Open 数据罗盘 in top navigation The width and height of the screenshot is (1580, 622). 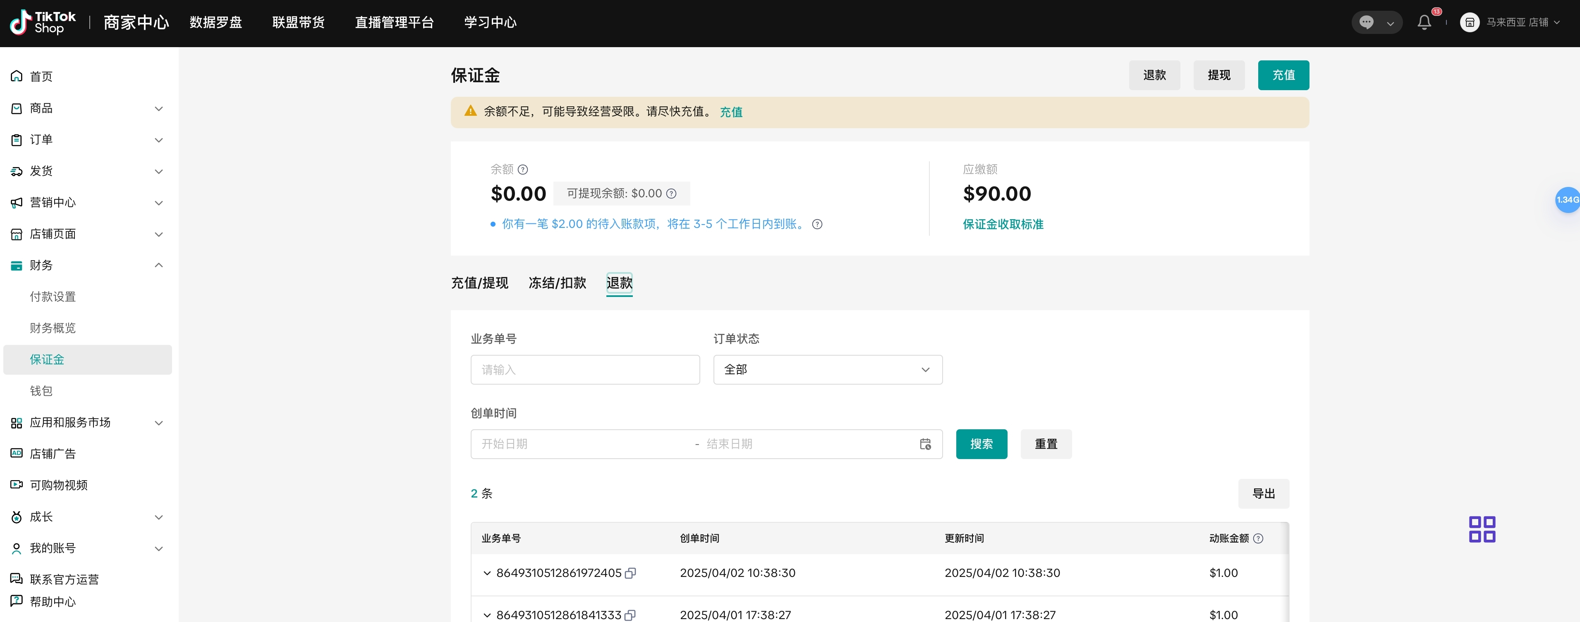[x=215, y=23]
